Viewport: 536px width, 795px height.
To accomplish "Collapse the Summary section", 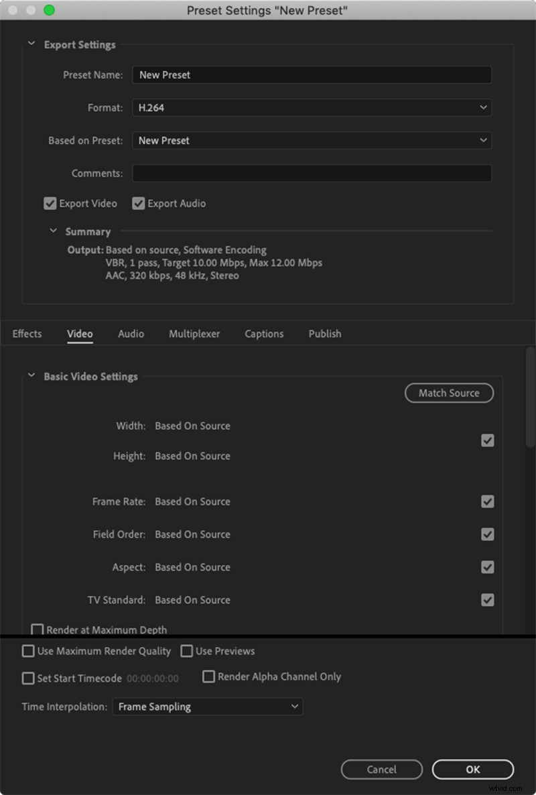I will click(53, 231).
